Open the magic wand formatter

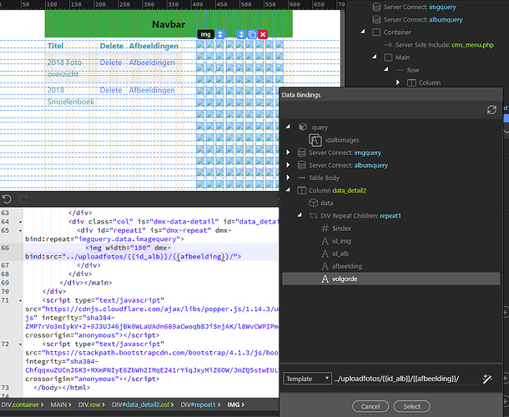click(x=487, y=379)
